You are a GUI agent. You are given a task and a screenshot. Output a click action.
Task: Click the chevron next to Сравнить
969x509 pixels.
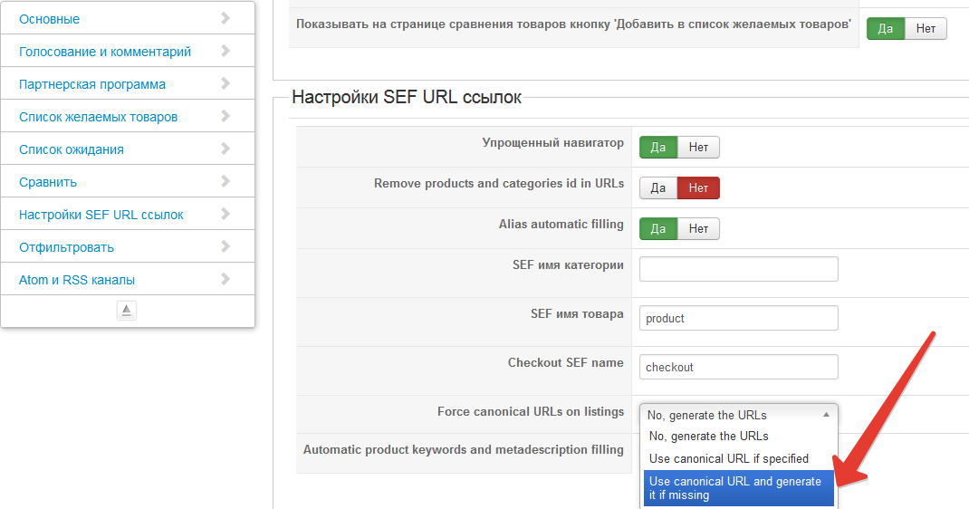click(x=225, y=182)
